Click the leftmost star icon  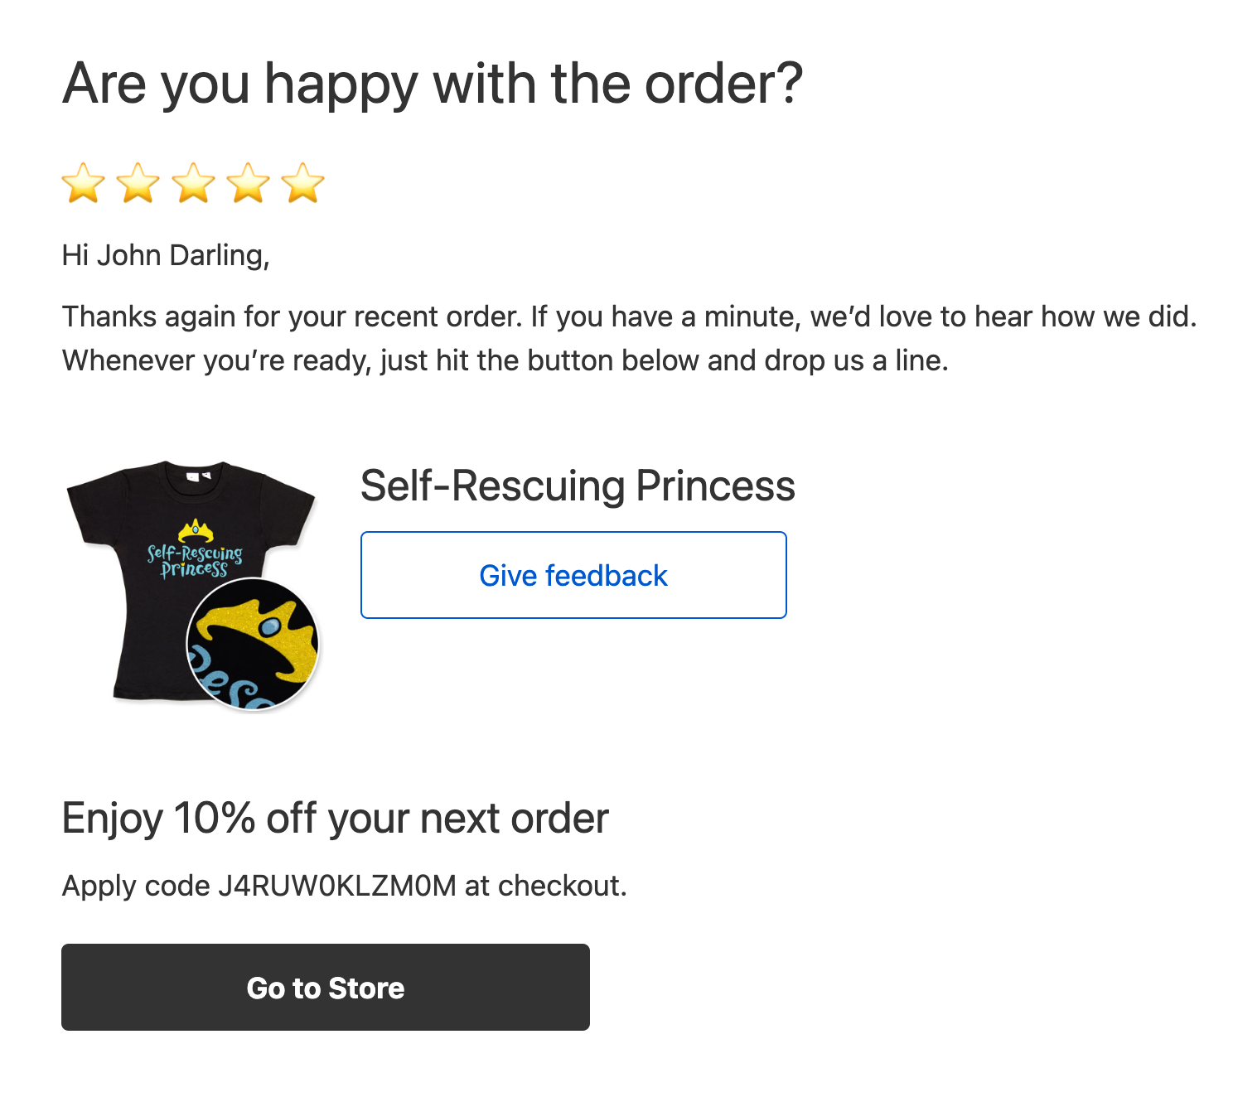point(84,184)
